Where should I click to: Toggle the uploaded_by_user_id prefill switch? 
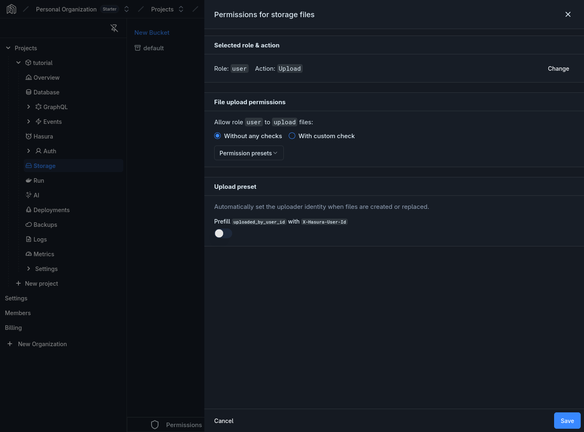223,233
